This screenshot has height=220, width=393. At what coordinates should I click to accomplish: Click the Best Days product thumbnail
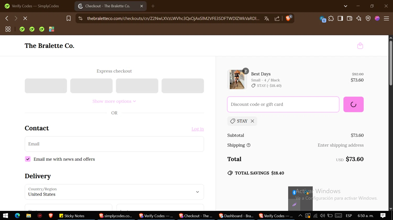coord(237,80)
